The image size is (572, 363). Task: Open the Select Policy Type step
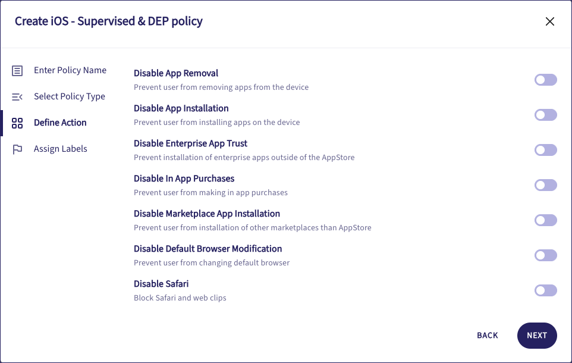[x=70, y=96]
